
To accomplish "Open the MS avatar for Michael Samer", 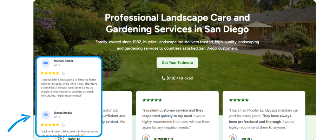I will point(46,63).
